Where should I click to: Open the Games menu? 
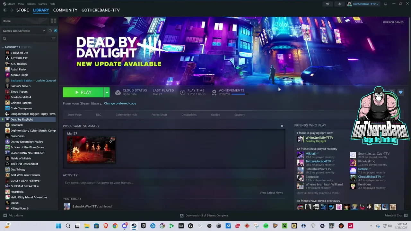(42, 4)
